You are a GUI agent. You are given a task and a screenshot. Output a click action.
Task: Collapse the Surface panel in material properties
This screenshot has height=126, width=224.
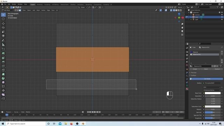[194, 76]
